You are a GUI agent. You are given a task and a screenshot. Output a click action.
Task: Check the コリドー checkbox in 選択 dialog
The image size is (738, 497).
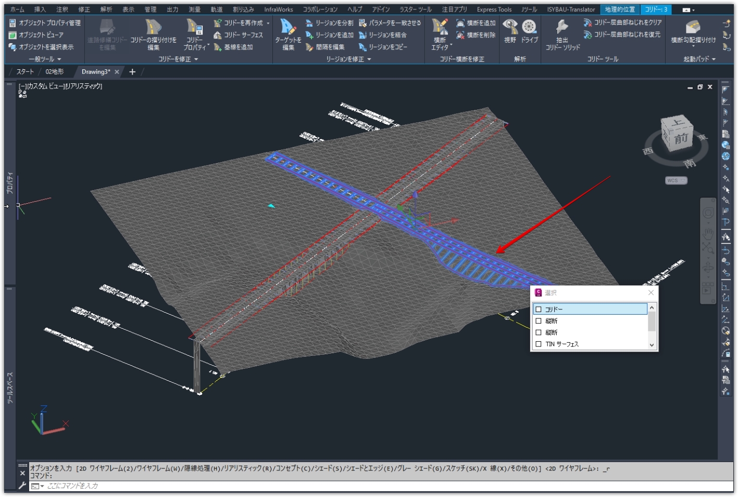coord(538,308)
